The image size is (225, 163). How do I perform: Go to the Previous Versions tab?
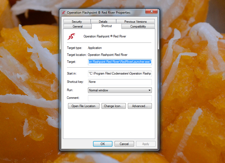tap(135, 22)
